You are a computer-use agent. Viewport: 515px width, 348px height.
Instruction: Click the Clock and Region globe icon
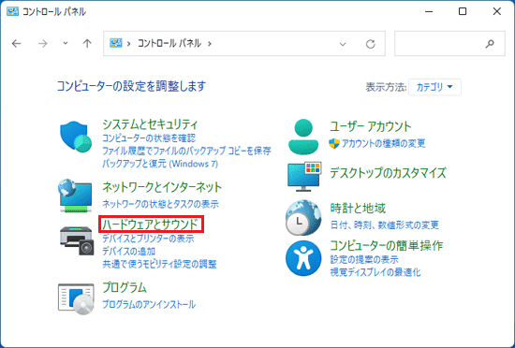(x=303, y=217)
